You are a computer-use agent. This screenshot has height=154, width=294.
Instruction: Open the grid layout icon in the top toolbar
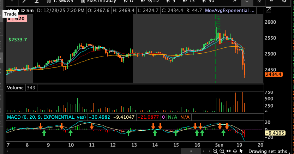coord(259,1)
